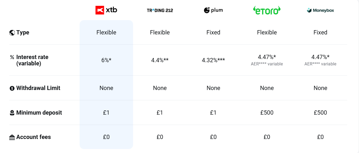Click the Minimum deposit row label
359x153 pixels.
(39, 113)
